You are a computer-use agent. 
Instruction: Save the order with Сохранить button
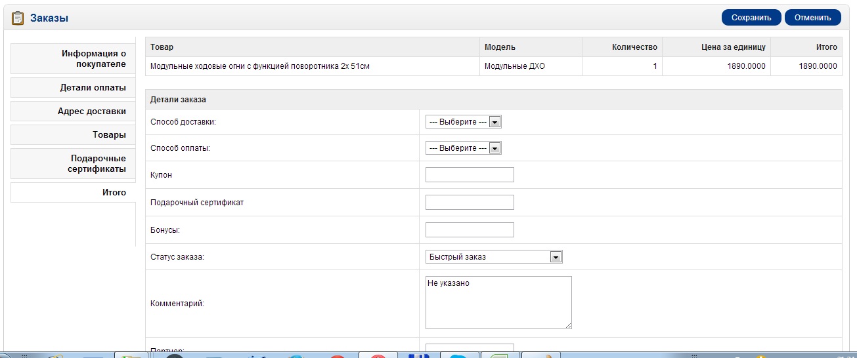click(x=751, y=18)
